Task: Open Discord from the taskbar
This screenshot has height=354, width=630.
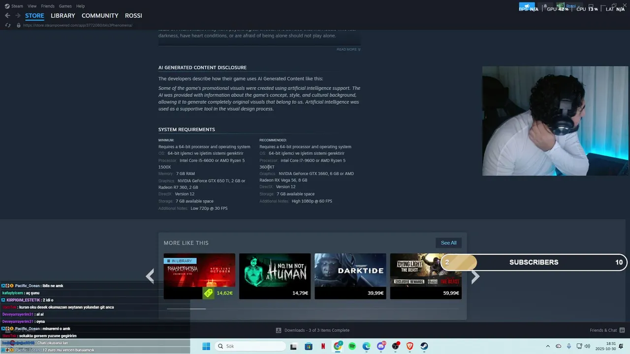Action: click(381, 346)
